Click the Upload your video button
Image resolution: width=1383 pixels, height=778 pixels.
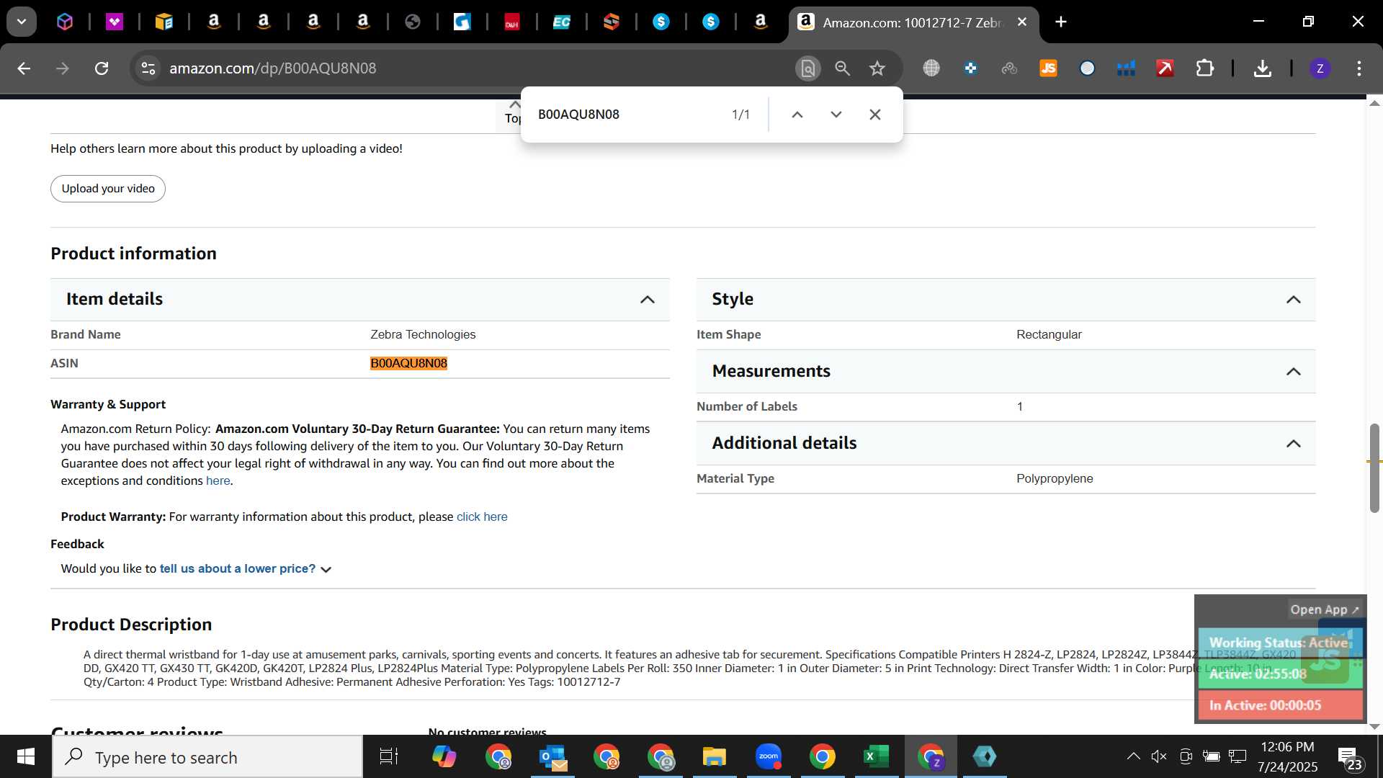point(108,189)
